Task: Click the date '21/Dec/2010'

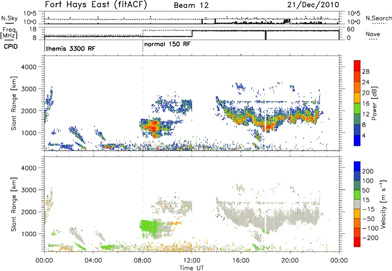Action: coord(313,4)
